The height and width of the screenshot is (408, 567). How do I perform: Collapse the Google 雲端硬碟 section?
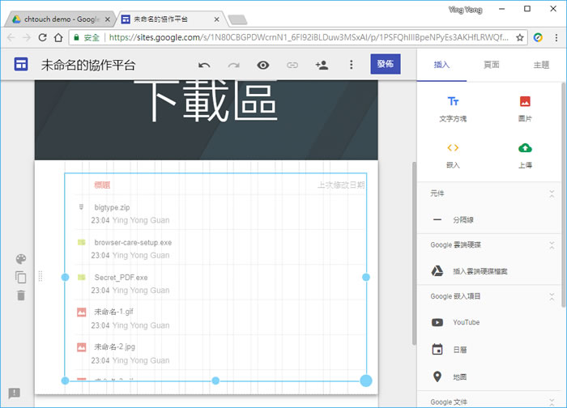[x=552, y=244]
